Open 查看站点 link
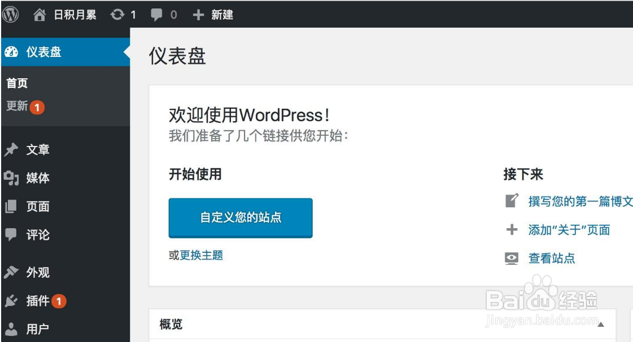The height and width of the screenshot is (342, 633). click(552, 258)
